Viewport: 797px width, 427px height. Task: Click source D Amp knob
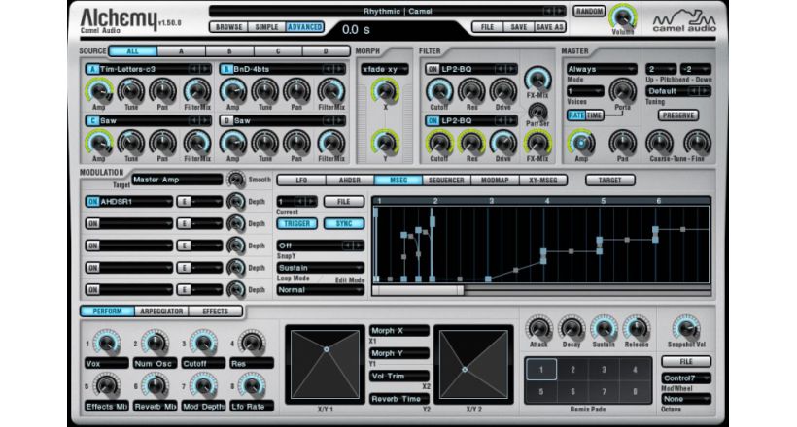pyautogui.click(x=233, y=144)
